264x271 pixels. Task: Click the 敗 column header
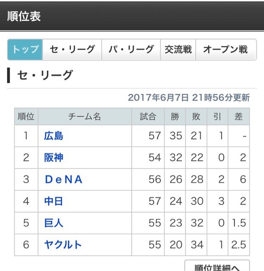pyautogui.click(x=196, y=117)
